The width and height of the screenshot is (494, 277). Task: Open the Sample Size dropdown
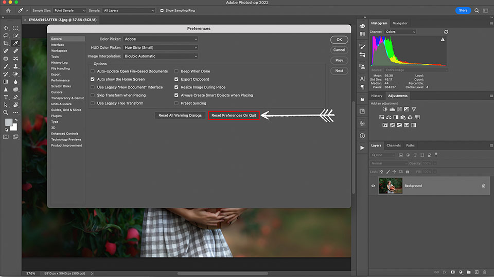(69, 10)
